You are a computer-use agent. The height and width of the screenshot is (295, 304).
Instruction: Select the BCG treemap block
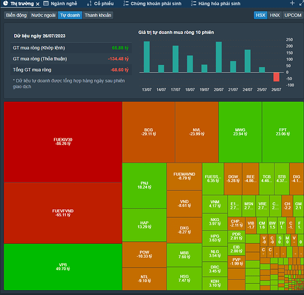tap(149, 132)
